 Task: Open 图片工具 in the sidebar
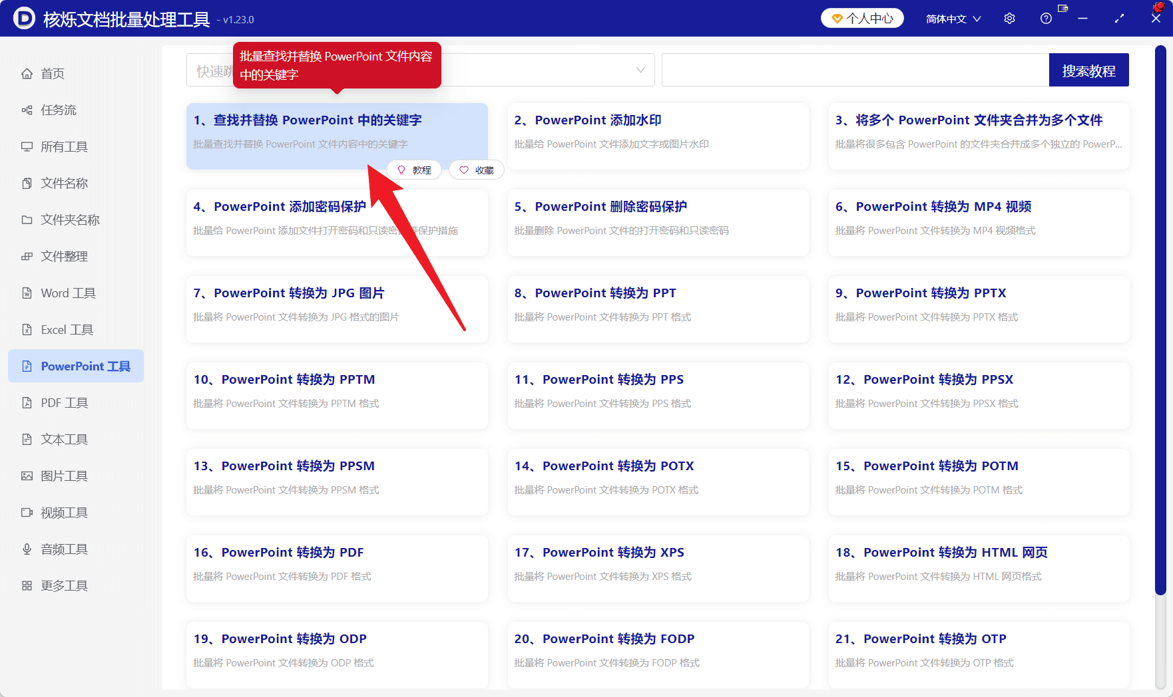point(76,476)
